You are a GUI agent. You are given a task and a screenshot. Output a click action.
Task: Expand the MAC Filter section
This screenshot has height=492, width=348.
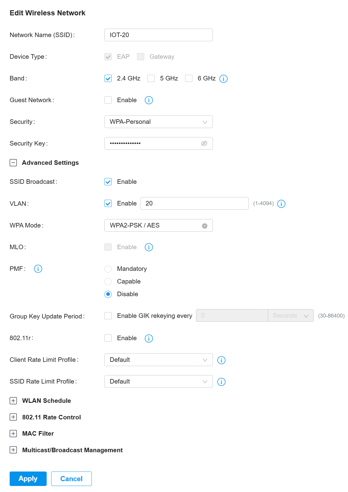pos(13,434)
